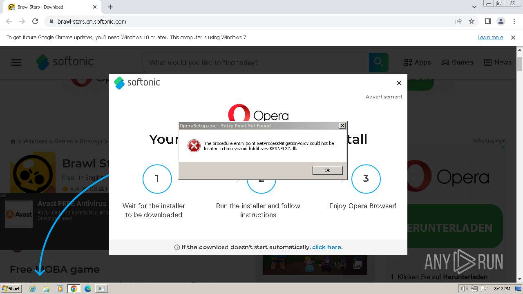
Task: Click the 'Learn more' update link
Action: click(490, 38)
